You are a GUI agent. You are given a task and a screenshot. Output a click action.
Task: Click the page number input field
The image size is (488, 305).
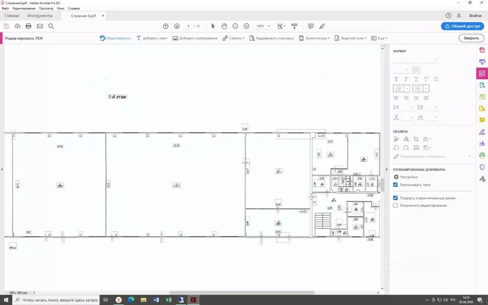[x=189, y=26]
